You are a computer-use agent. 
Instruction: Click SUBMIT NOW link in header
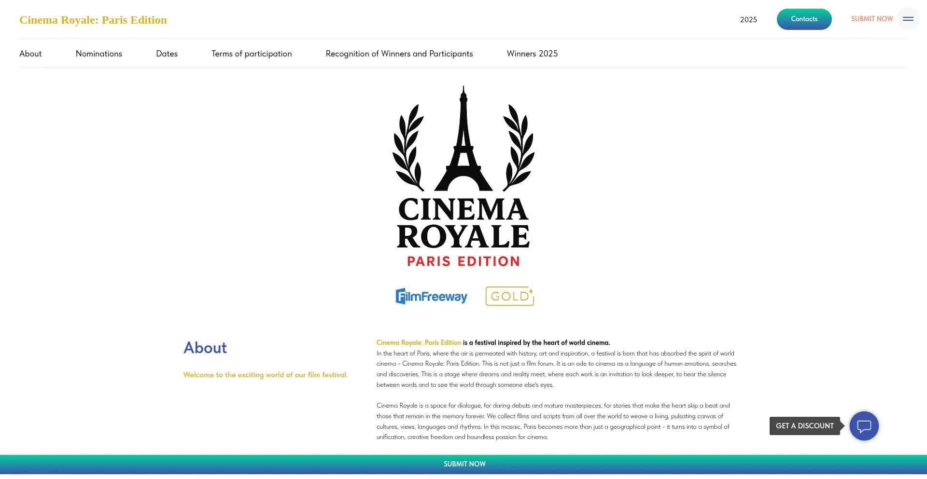pos(871,19)
